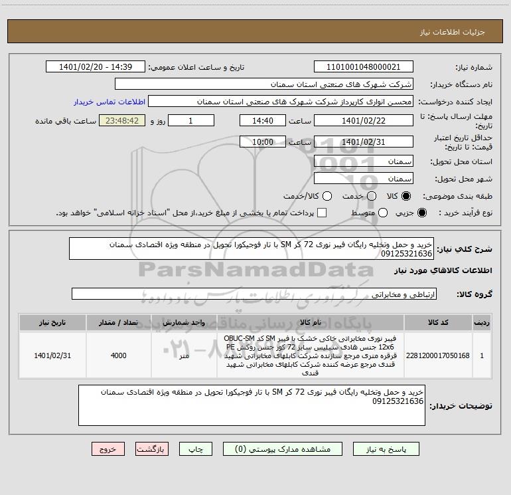This screenshot has width=511, height=495.
Task: Select the کالا/خدمت radio option
Action: (327, 196)
